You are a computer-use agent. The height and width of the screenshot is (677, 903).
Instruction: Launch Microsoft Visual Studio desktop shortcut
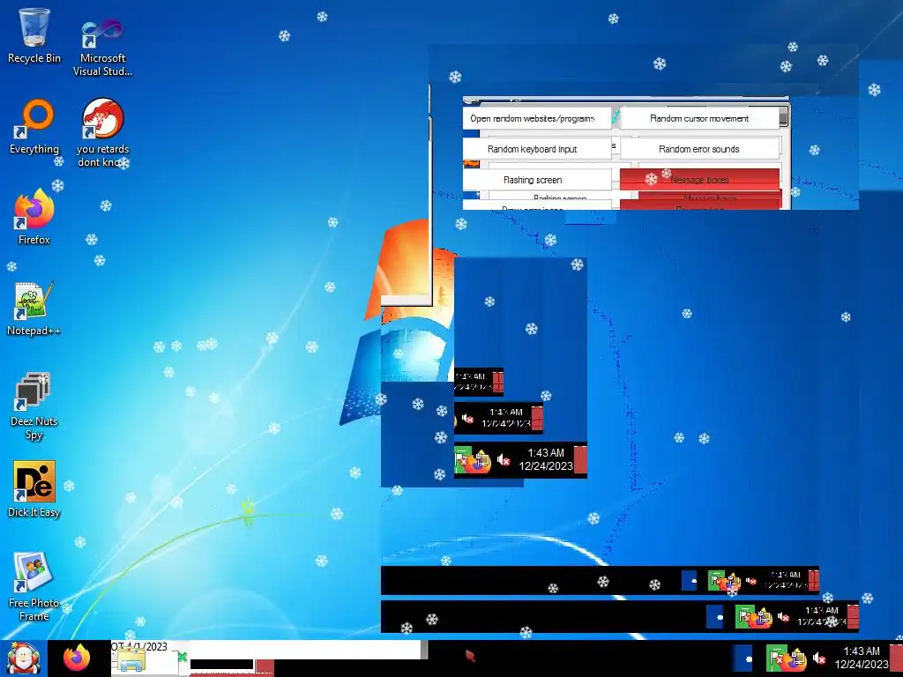click(102, 46)
